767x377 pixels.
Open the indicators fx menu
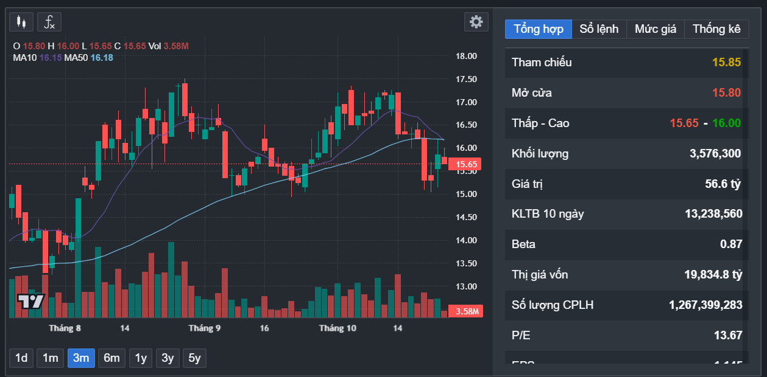tap(49, 22)
